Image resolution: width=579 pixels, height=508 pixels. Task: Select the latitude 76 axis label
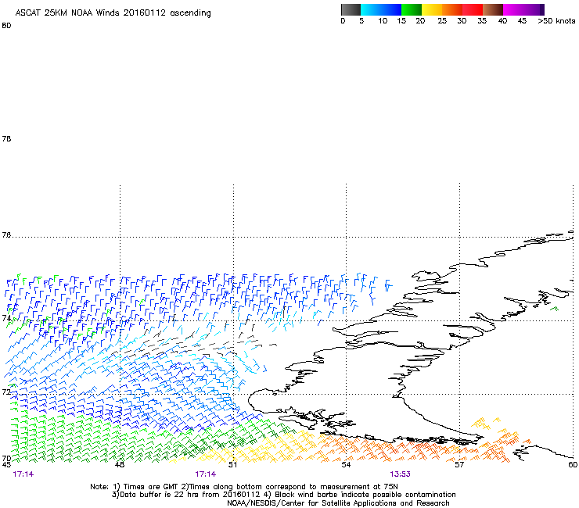pos(6,235)
